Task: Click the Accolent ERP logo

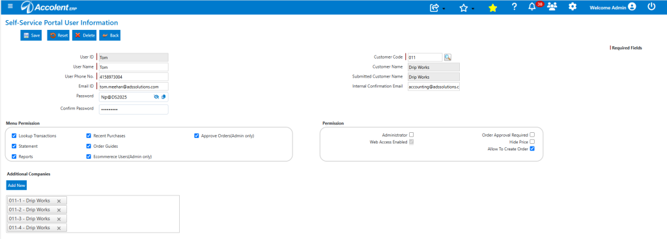Action: 49,7
